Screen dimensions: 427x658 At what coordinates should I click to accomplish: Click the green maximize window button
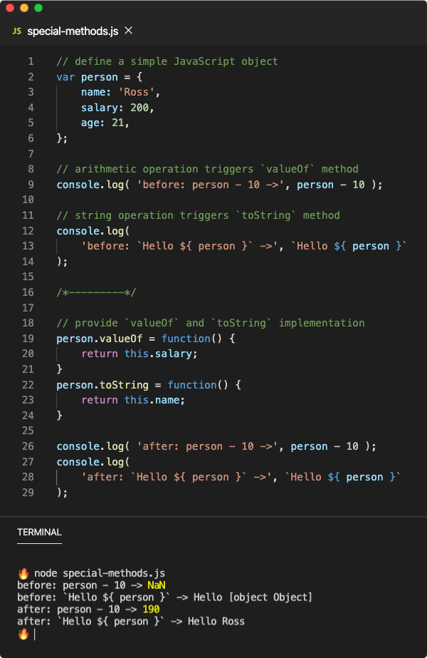coord(38,8)
